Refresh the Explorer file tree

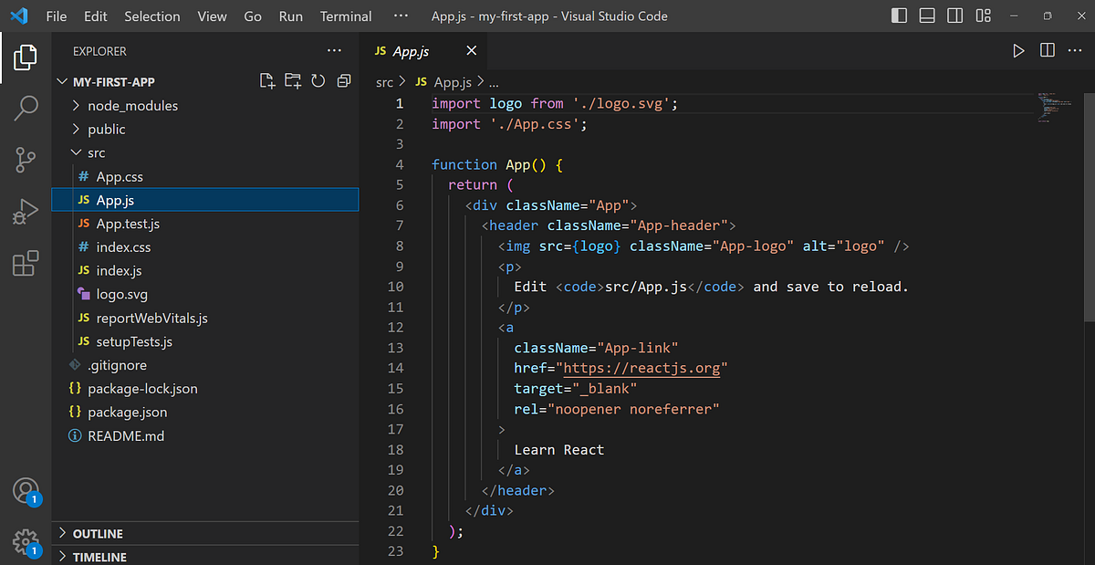point(318,81)
